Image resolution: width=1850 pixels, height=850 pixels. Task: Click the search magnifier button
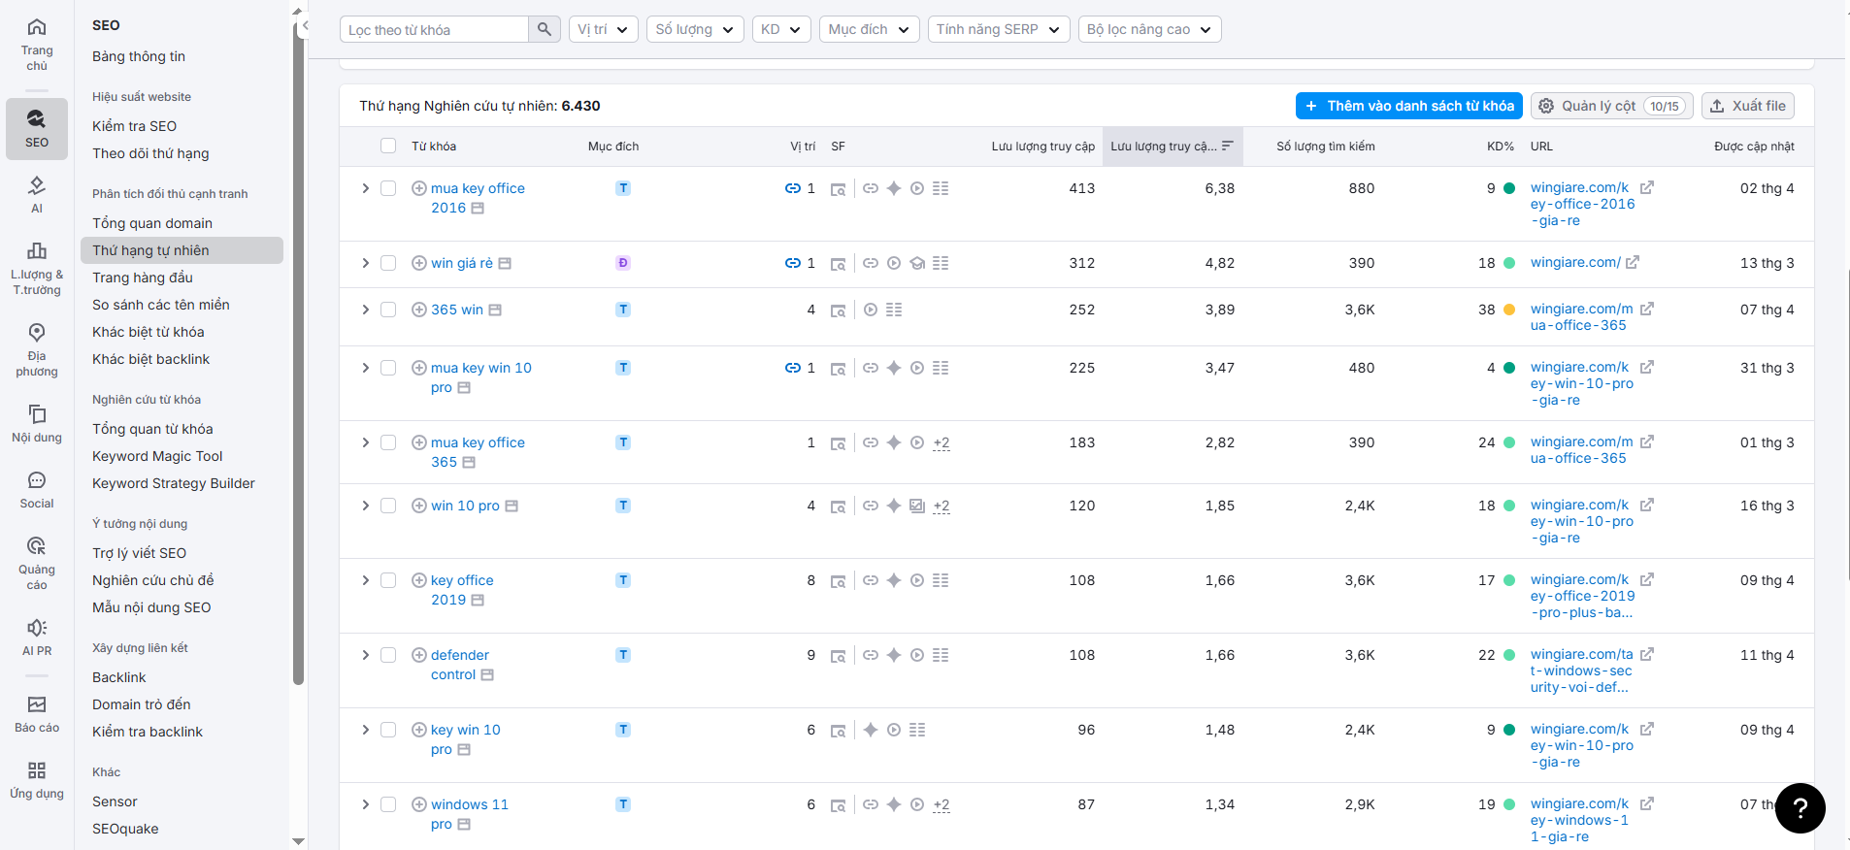click(545, 29)
